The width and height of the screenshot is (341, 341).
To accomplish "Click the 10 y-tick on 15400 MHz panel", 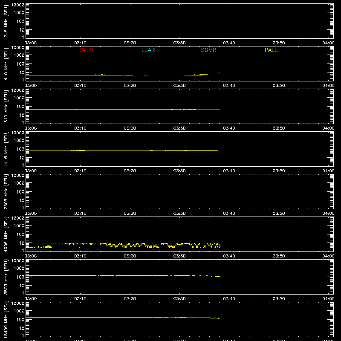I will pyautogui.click(x=22, y=328).
